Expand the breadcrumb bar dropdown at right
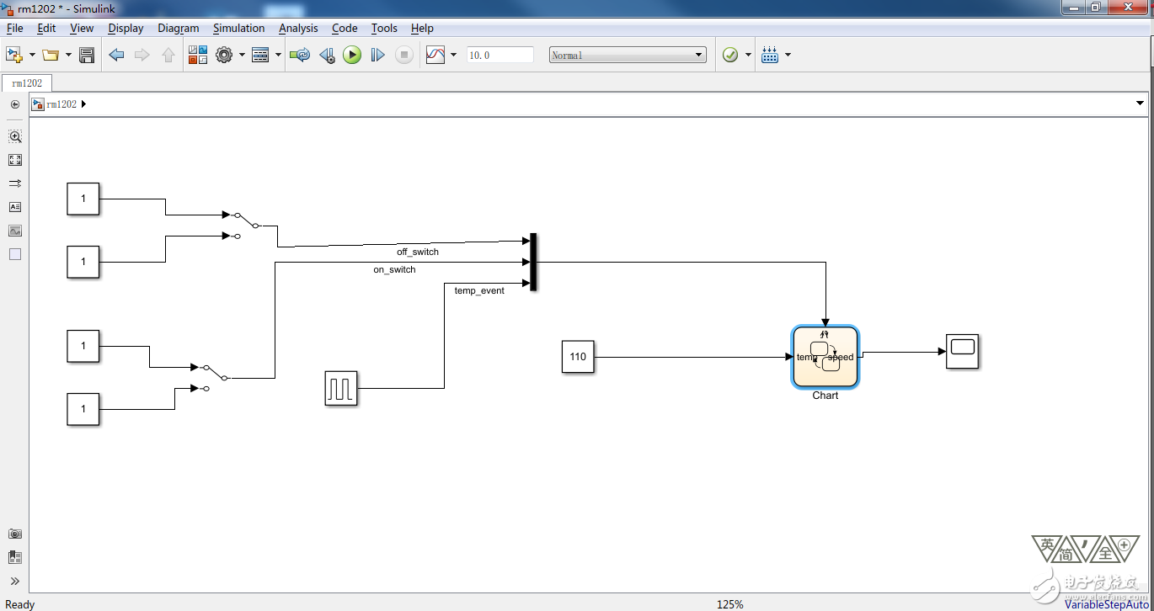This screenshot has height=611, width=1154. (1141, 104)
